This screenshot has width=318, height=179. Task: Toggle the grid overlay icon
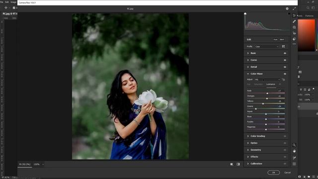coord(294,164)
